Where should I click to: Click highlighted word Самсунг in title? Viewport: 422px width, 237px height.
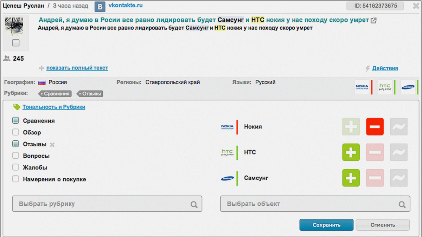(x=230, y=20)
